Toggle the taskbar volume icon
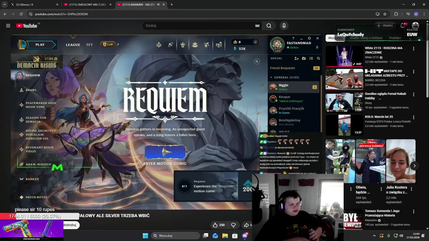This screenshot has height=241, width=429. coord(401,236)
